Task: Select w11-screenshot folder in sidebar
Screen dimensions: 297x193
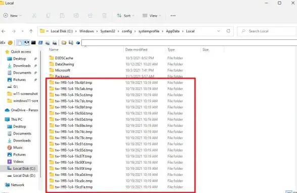Action: click(22, 94)
